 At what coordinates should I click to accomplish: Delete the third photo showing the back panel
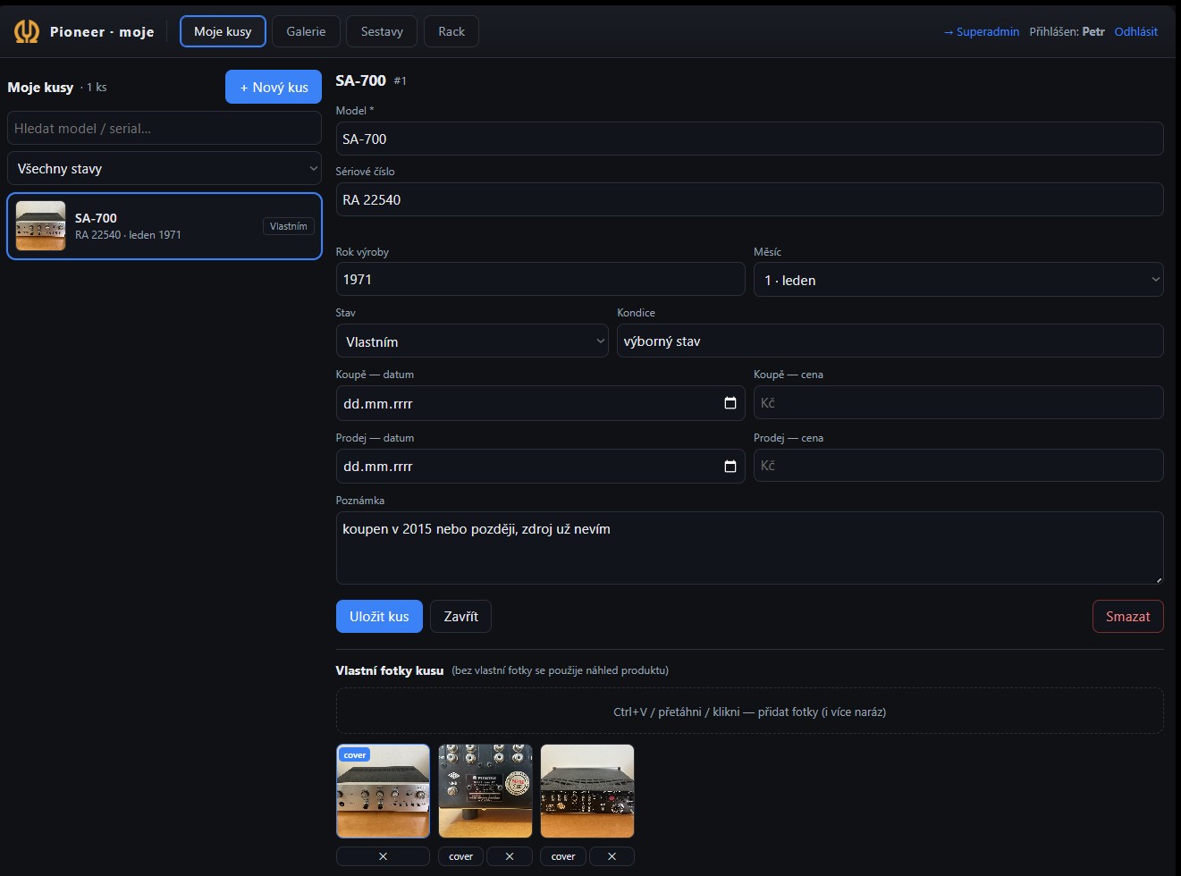(x=612, y=856)
